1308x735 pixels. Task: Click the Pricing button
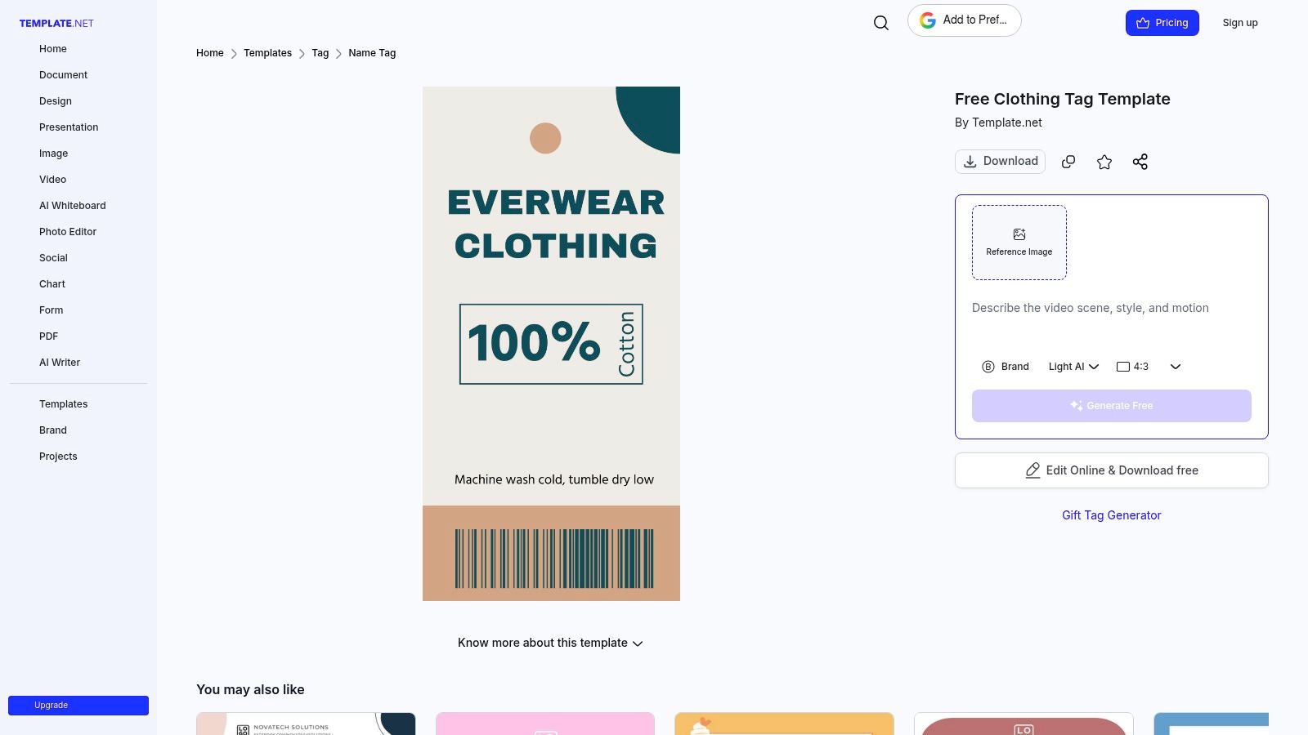point(1162,23)
